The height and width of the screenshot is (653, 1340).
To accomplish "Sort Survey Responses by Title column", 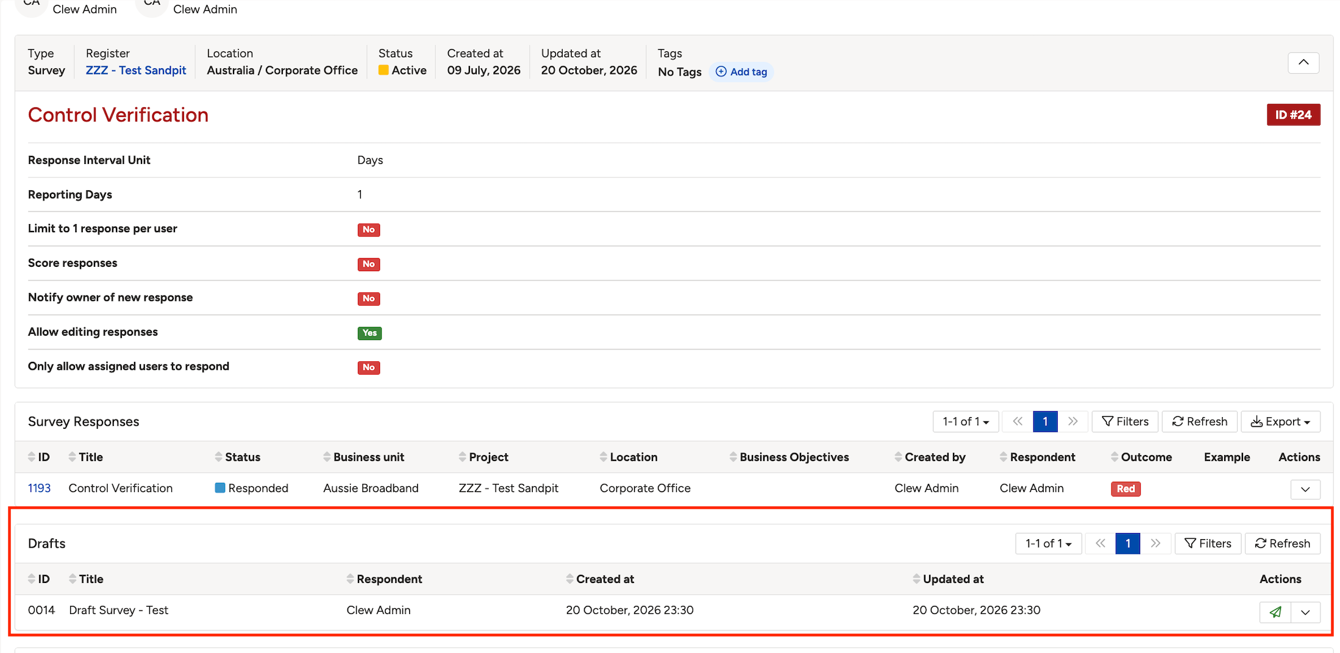I will coord(86,457).
